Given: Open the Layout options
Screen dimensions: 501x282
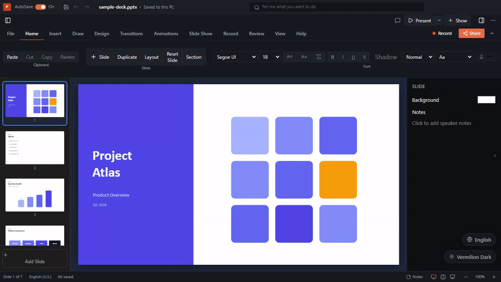Looking at the screenshot, I should point(151,57).
